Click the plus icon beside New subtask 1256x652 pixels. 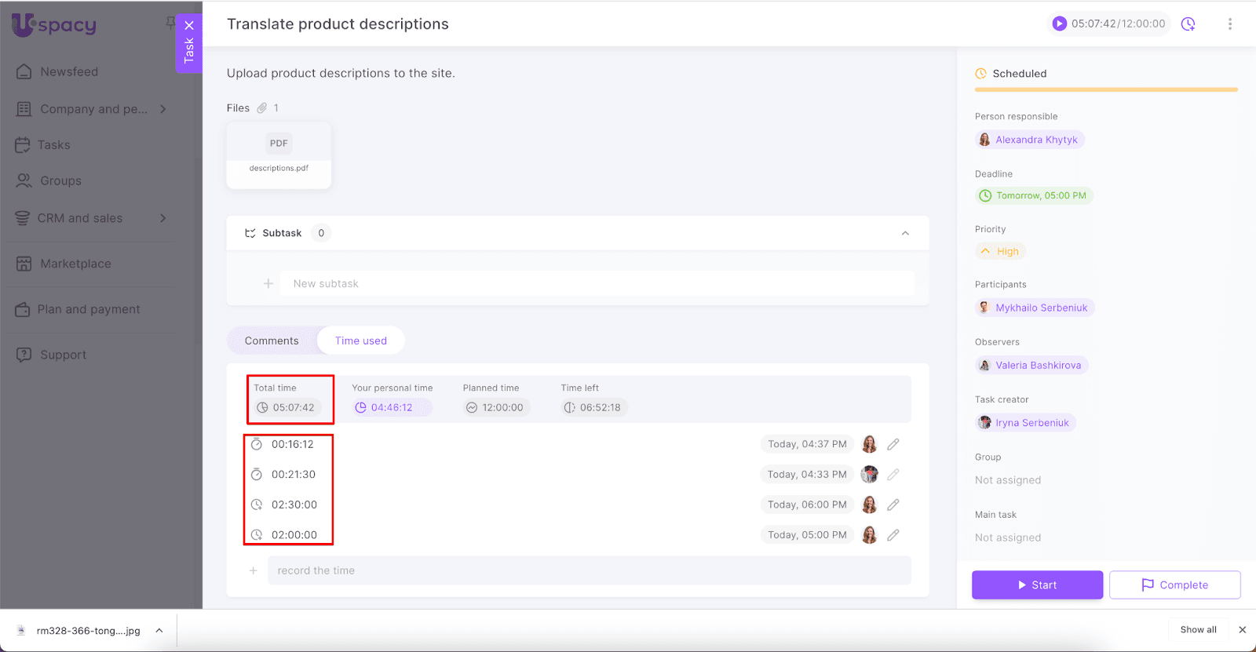coord(268,283)
